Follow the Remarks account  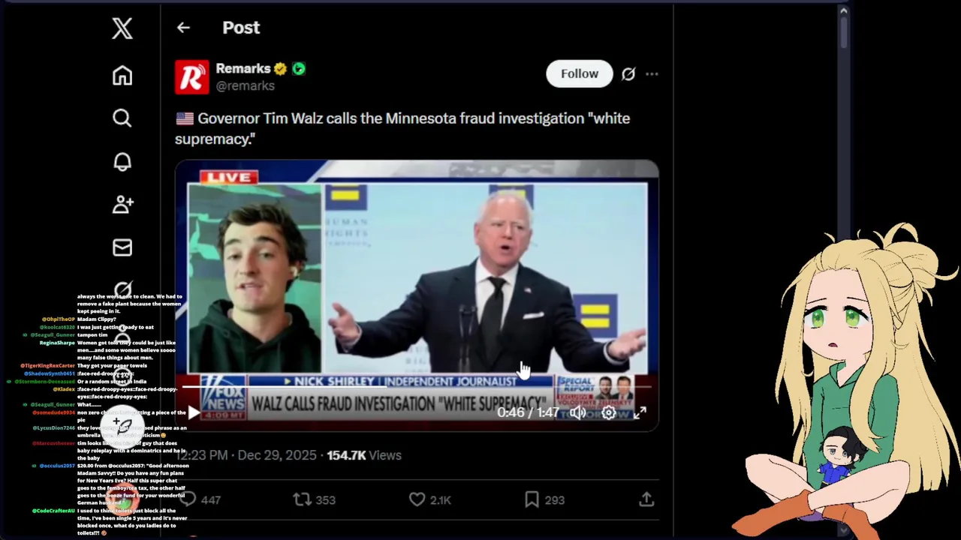(580, 73)
